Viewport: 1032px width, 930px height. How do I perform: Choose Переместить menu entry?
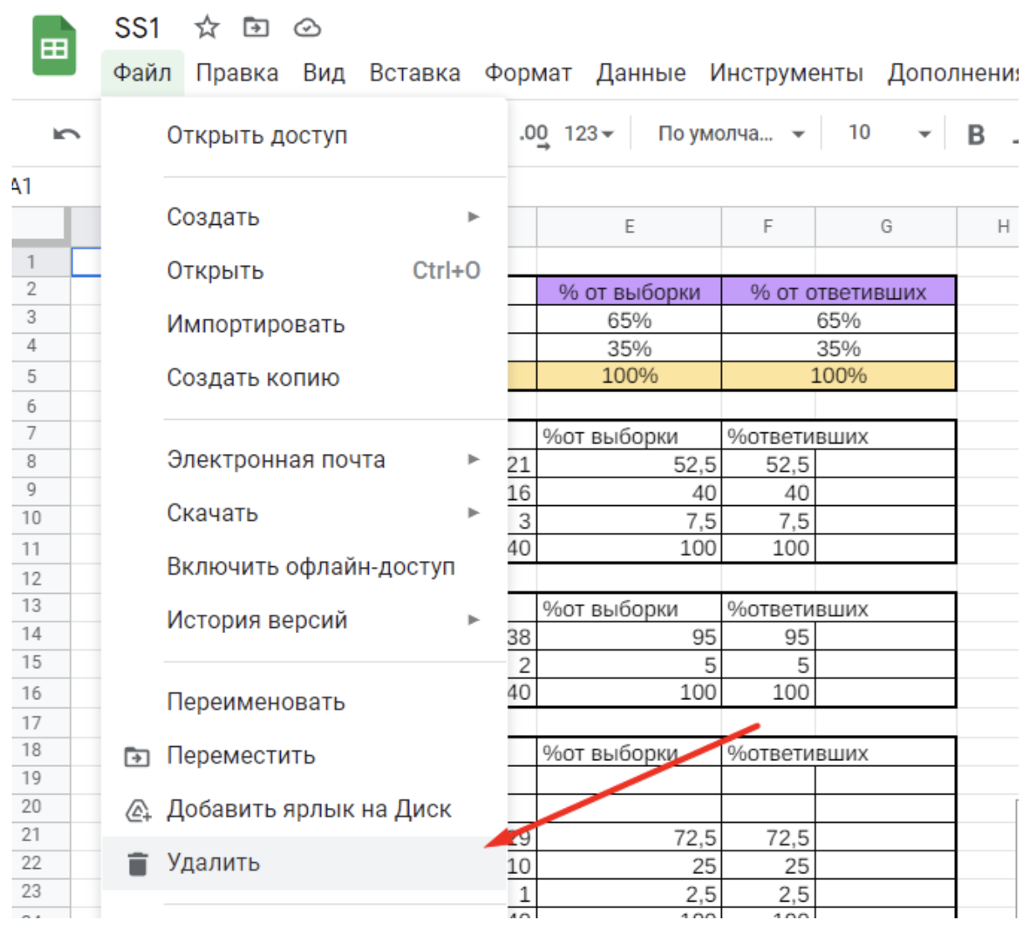point(304,756)
